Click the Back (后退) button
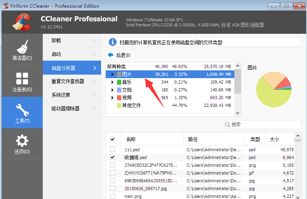This screenshot has height=199, width=307. point(120,55)
